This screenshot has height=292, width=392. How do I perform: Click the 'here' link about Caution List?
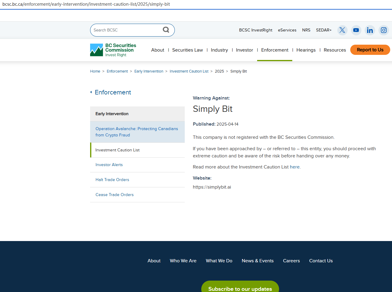click(295, 167)
